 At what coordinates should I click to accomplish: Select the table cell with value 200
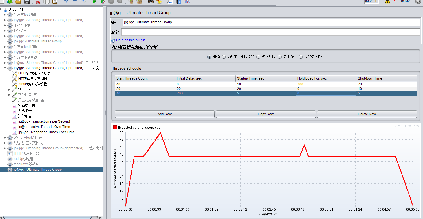(205, 93)
